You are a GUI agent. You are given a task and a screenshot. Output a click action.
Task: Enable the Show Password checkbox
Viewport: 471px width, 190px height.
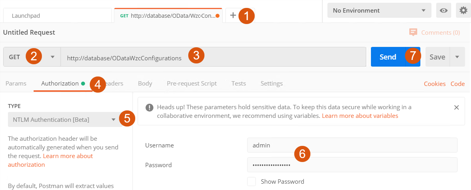[x=251, y=181]
